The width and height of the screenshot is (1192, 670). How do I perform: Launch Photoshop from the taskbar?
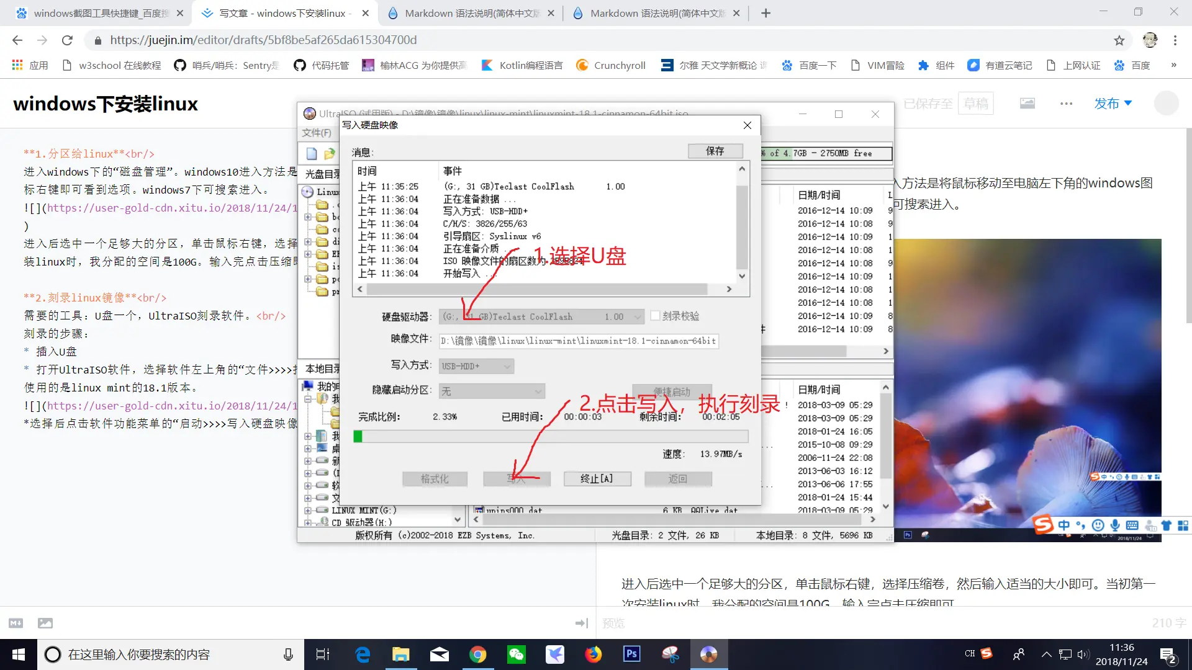pyautogui.click(x=631, y=654)
